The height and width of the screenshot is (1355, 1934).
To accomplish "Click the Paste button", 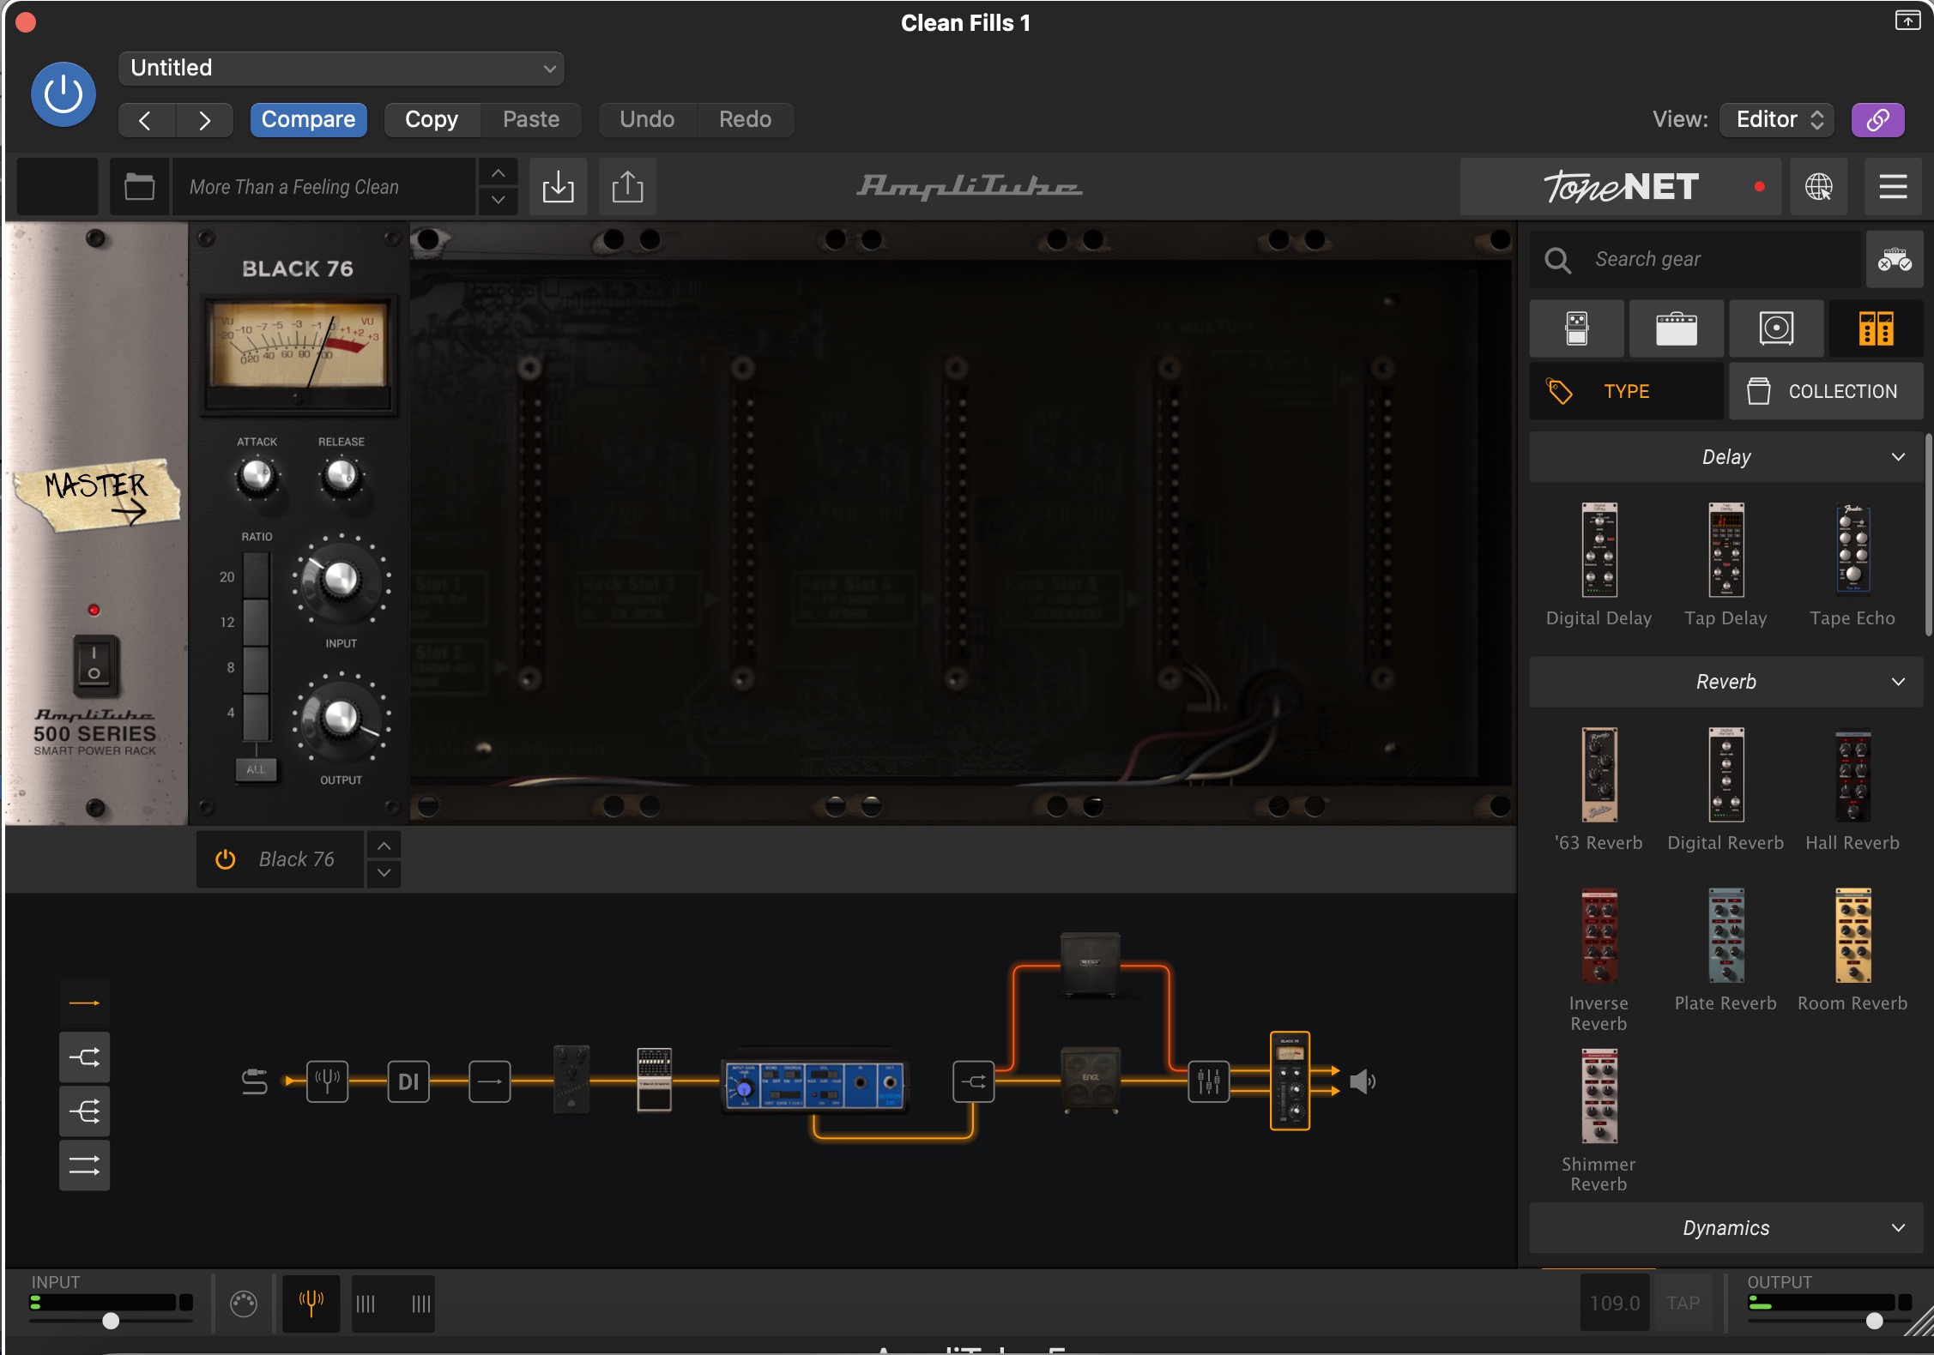I will tap(531, 120).
